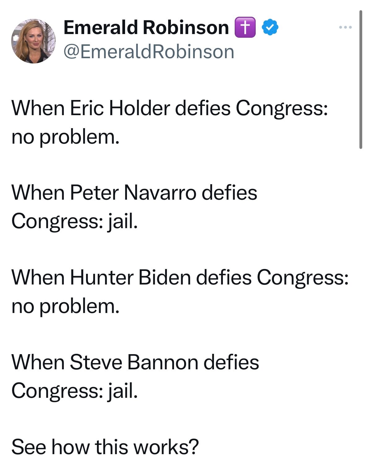Screen dimensions: 365x469
Task: Open Emerald Robinson's profile photo
Action: tap(33, 41)
